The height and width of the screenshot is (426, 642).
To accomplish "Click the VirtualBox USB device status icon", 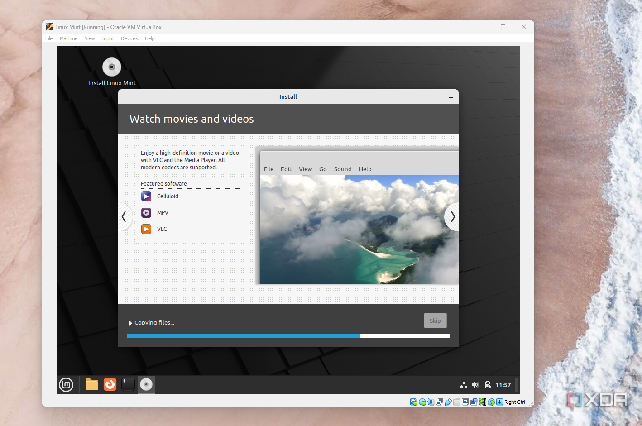I will (x=448, y=402).
